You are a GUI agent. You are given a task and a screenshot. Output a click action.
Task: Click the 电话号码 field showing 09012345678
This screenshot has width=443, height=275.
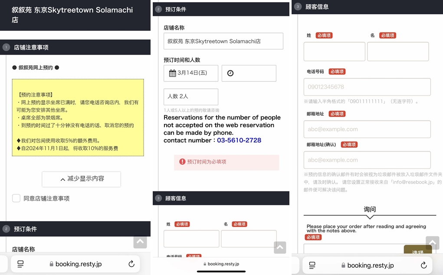[367, 87]
